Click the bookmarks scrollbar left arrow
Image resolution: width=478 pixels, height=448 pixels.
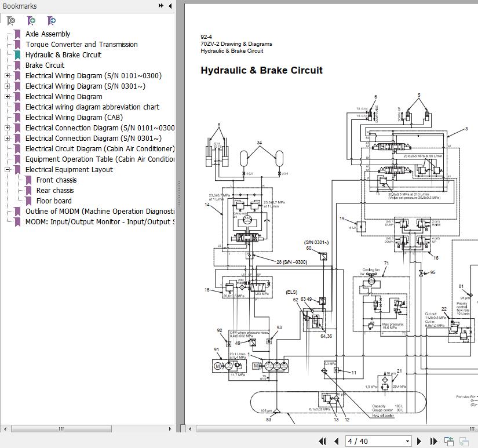[5, 429]
